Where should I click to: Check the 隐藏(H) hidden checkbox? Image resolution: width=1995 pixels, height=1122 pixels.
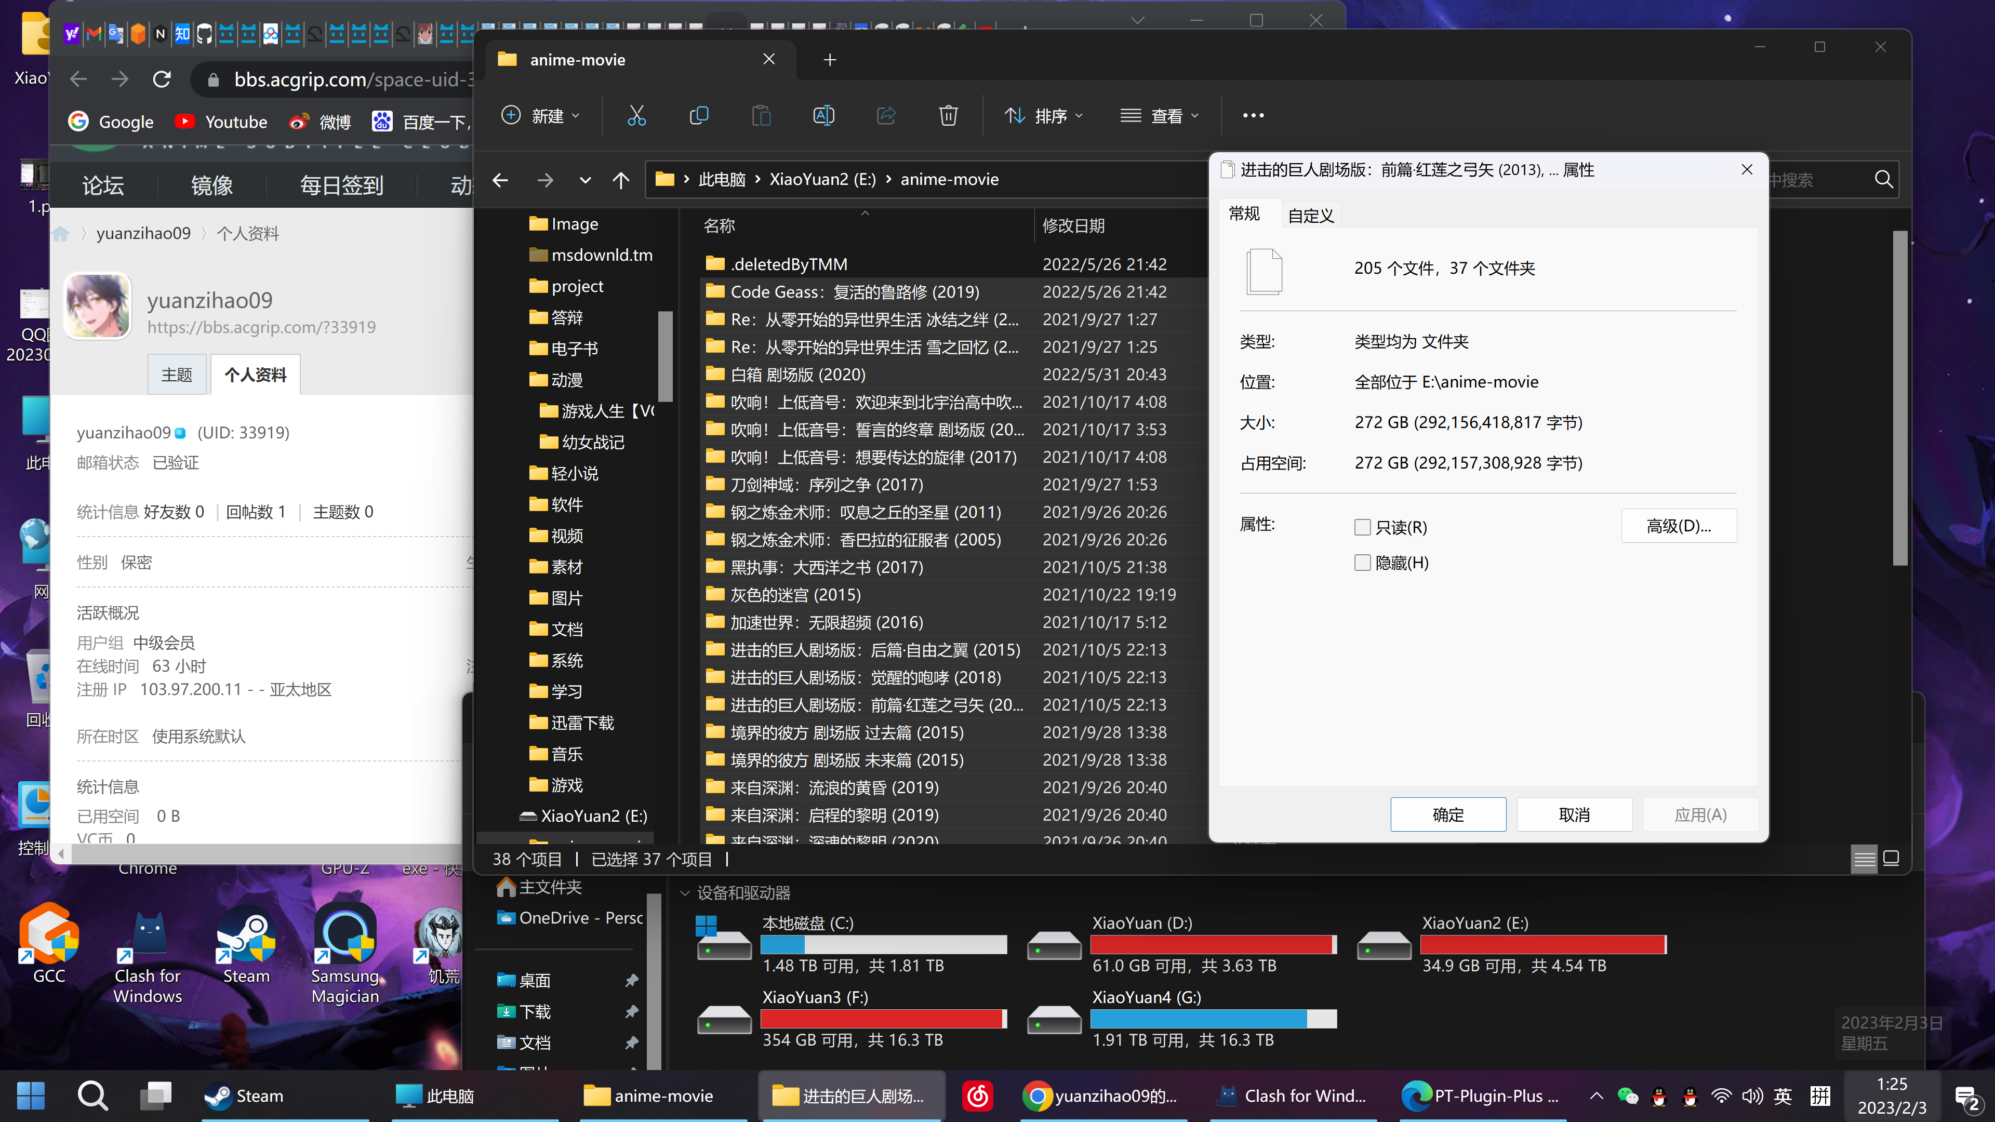pos(1362,563)
